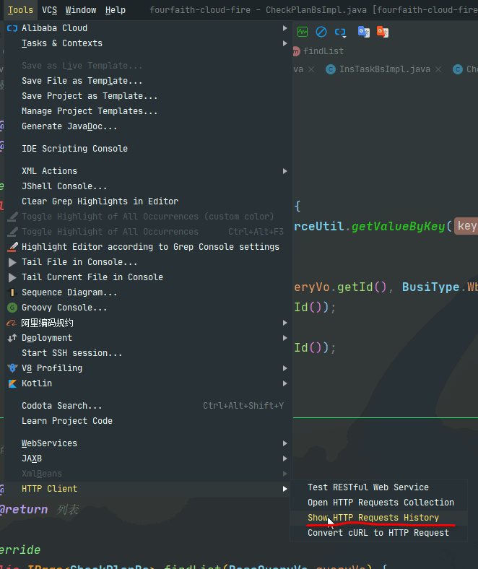This screenshot has width=478, height=569.
Task: Click getValueByKey in the code editor
Action: [x=398, y=227]
